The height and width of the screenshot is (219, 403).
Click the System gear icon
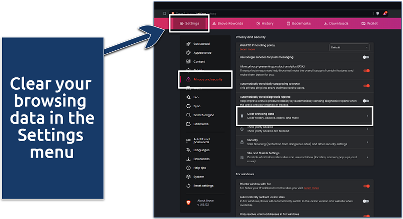(188, 177)
